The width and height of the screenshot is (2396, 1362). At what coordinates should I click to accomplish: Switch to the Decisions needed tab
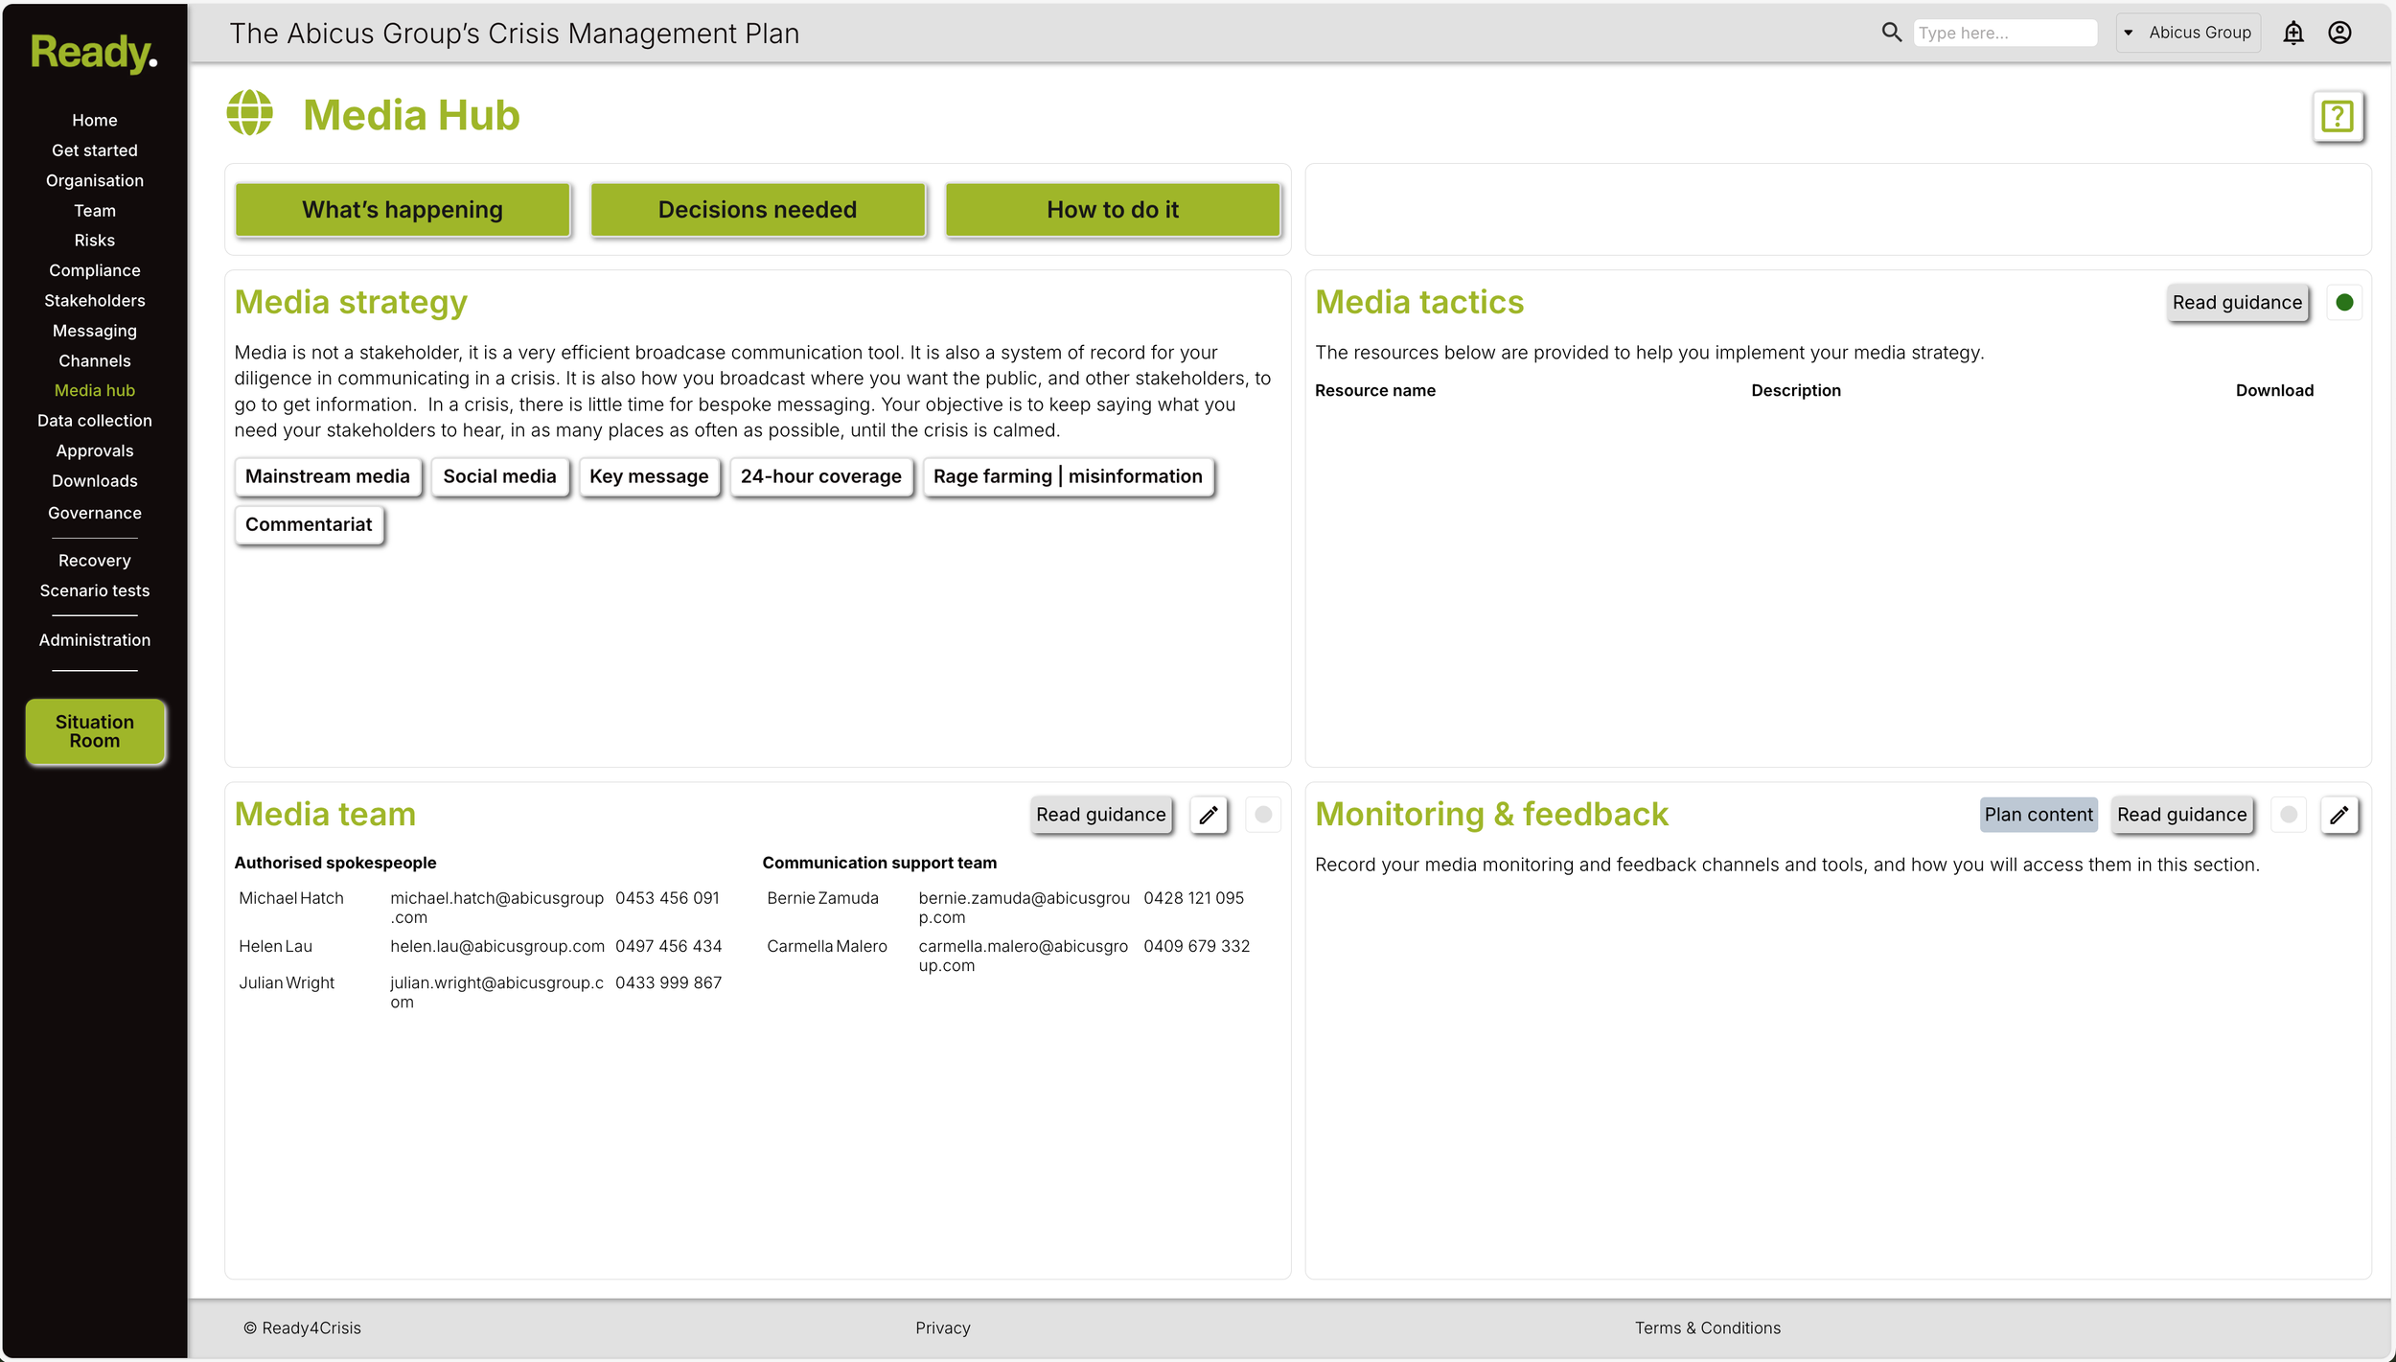coord(757,210)
